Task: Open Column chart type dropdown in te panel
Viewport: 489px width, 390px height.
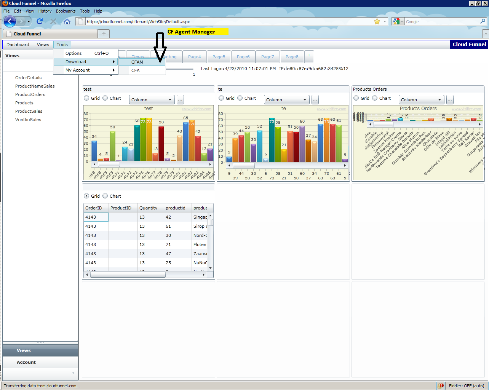Action: pyautogui.click(x=286, y=100)
